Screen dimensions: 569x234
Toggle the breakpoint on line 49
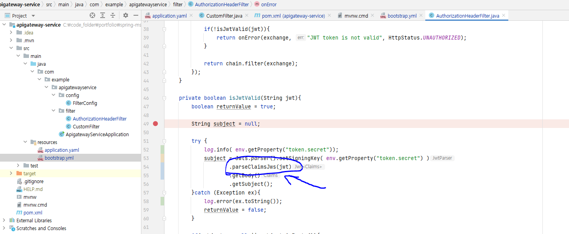tap(155, 124)
